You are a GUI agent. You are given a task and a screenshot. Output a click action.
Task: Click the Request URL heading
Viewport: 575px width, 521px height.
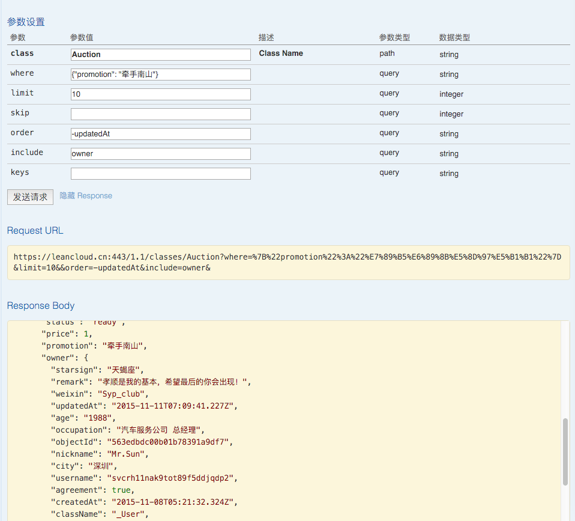pos(35,231)
